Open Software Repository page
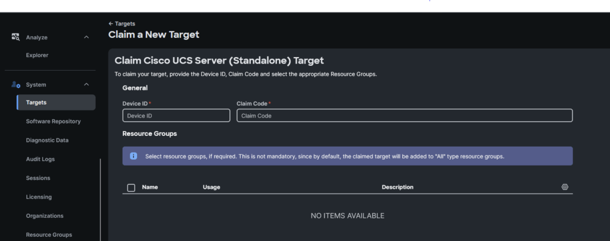This screenshot has width=610, height=241. pyautogui.click(x=53, y=121)
